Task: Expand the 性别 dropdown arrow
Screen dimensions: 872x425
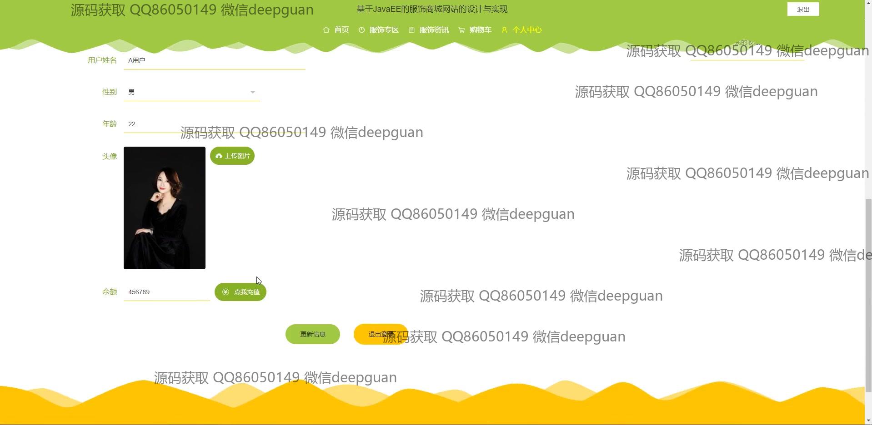Action: [x=252, y=92]
